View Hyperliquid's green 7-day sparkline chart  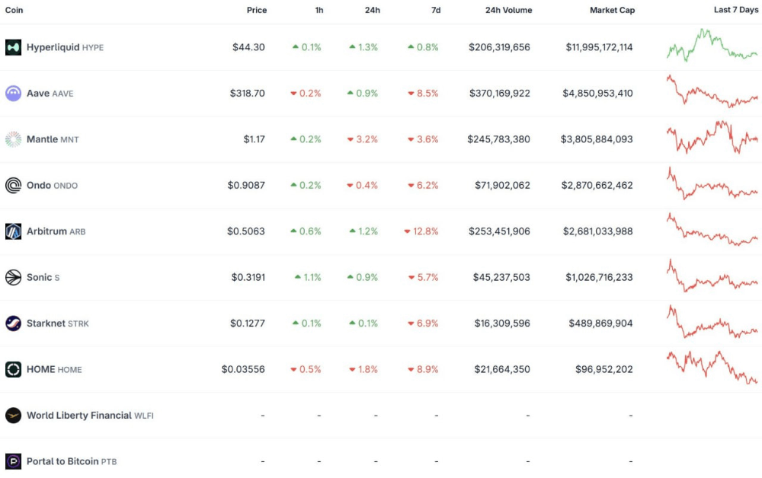tap(712, 46)
